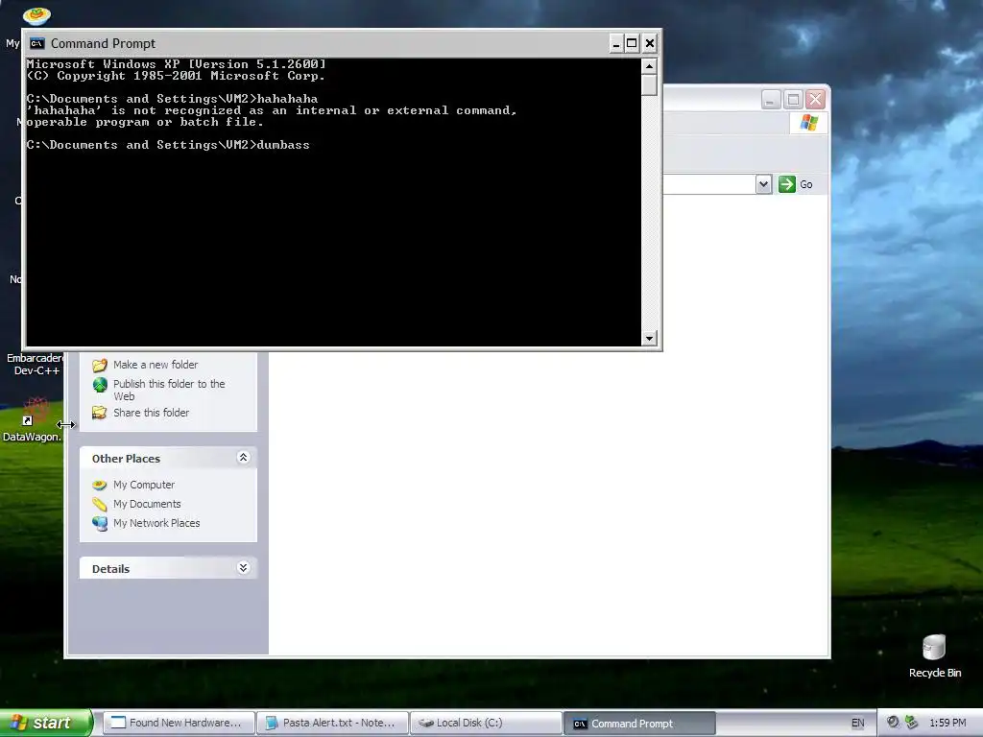
Task: Click the green Go arrow button
Action: click(x=787, y=184)
